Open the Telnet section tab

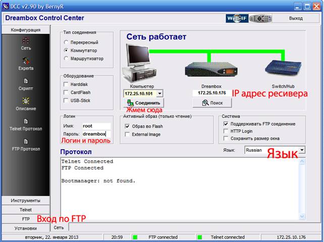(26, 210)
